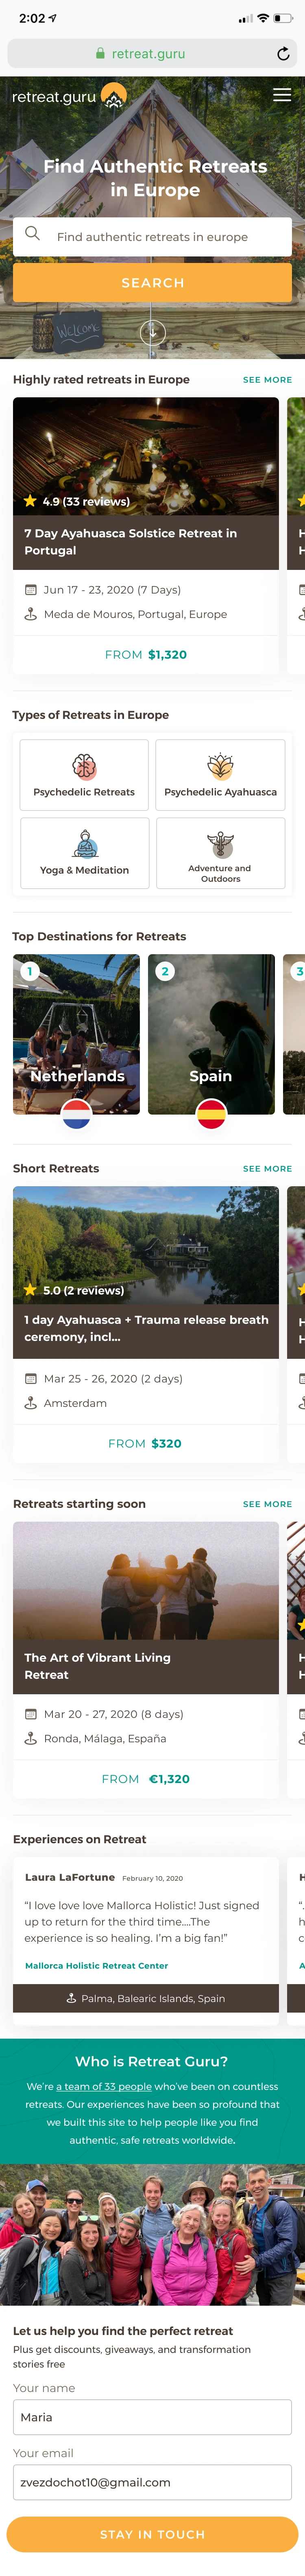Screen dimensions: 305x2576
Task: Choose Yoga & Meditation icon tile
Action: click(x=84, y=853)
